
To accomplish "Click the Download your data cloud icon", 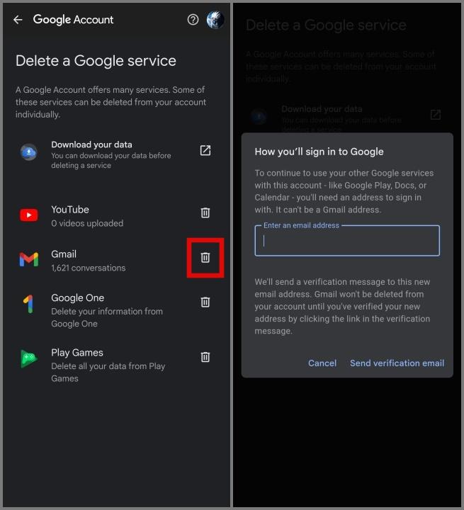I will point(29,152).
